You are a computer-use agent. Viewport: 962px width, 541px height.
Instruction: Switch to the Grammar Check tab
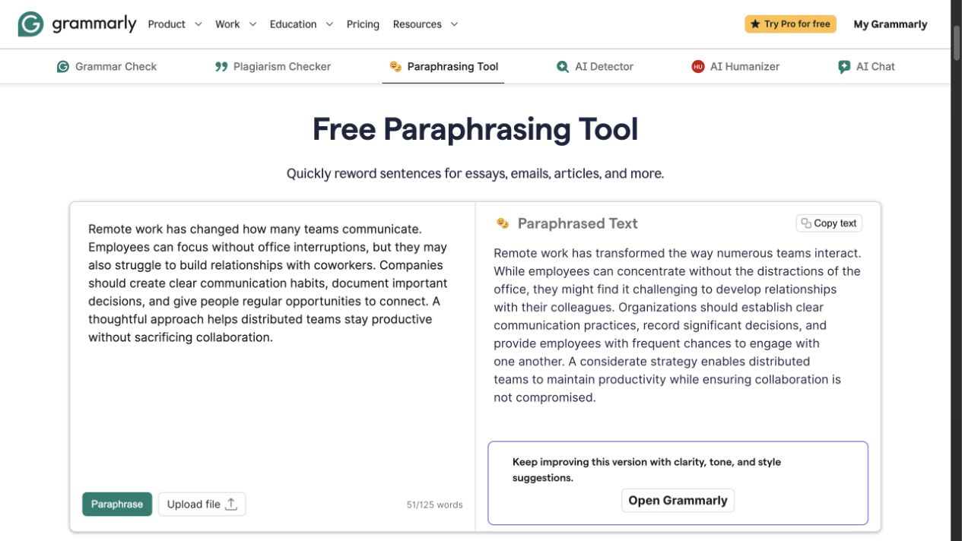click(107, 67)
